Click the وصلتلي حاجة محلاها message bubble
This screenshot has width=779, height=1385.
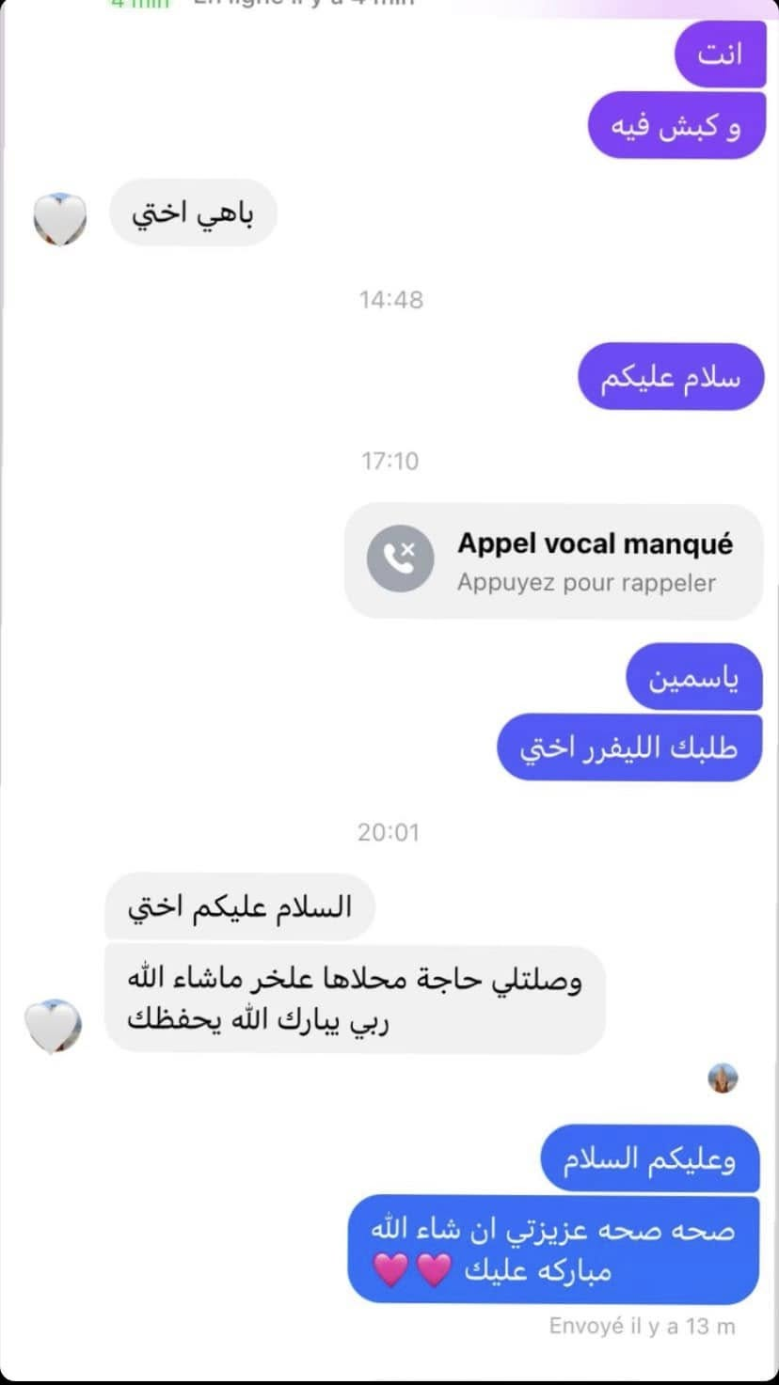point(355,999)
